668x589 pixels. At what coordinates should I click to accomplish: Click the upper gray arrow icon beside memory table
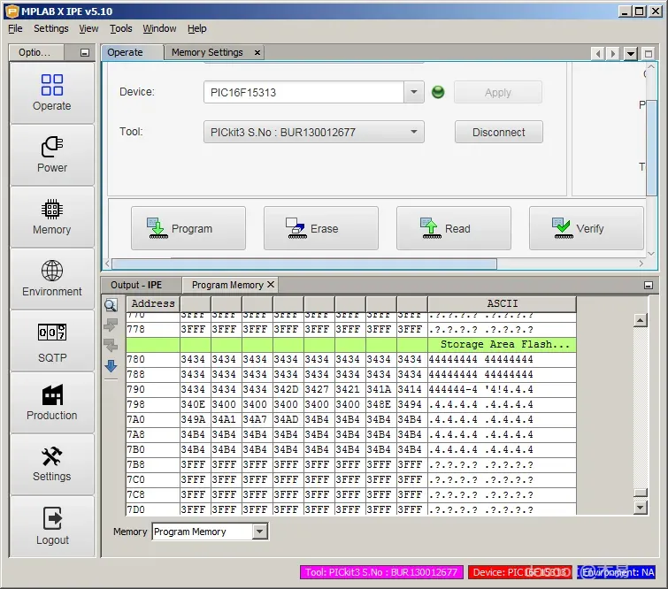point(111,325)
